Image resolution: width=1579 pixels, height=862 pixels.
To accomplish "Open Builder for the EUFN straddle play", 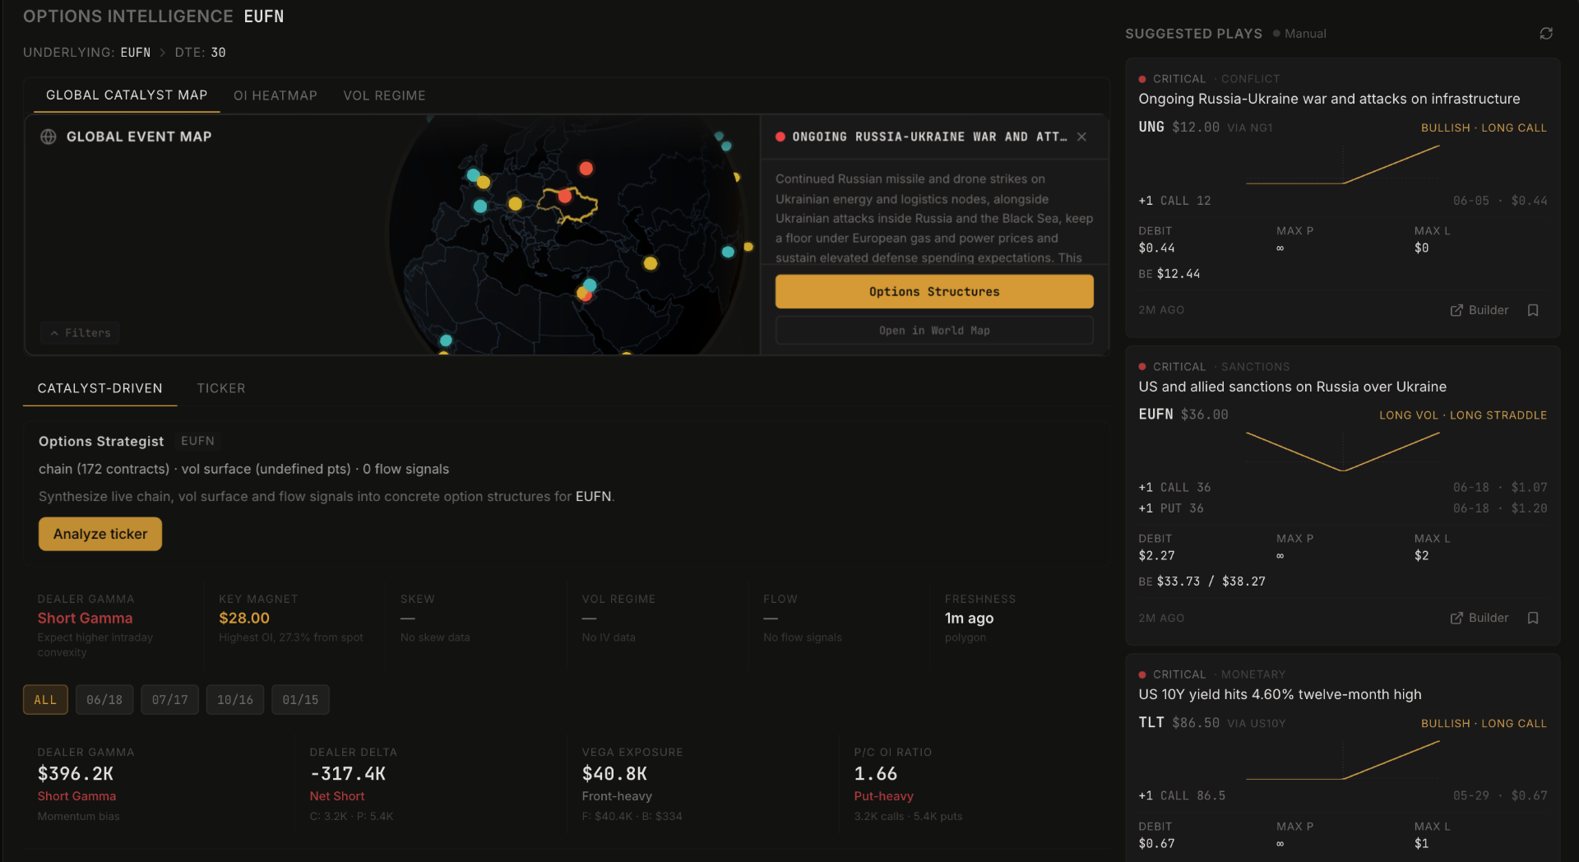I will [x=1479, y=618].
